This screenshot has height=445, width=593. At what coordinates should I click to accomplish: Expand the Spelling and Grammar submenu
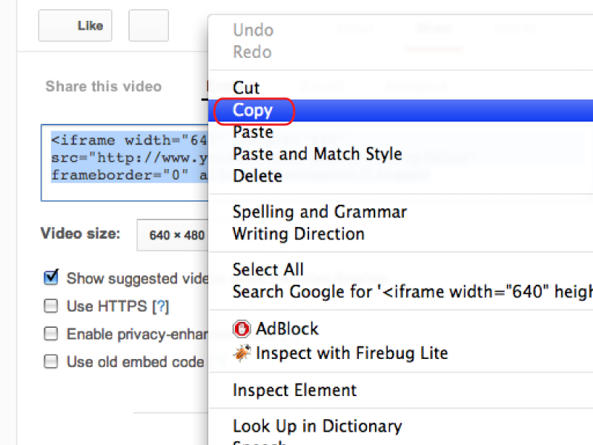(x=401, y=212)
